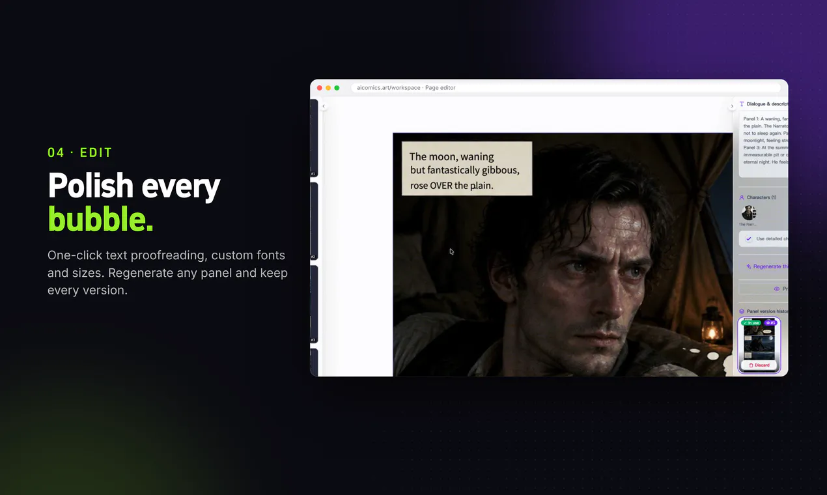Collapse the right sidebar chevron

pos(731,106)
